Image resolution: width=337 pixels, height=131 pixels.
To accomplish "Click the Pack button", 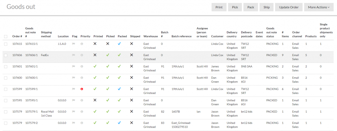I will (250, 7).
